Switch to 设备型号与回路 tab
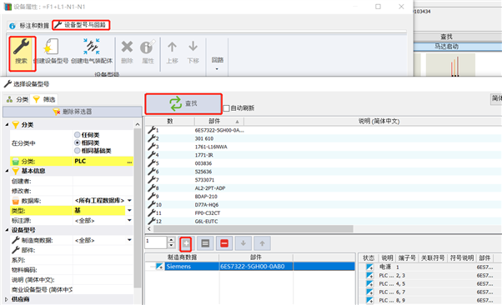Screen dimensions: 502x305 [81, 25]
